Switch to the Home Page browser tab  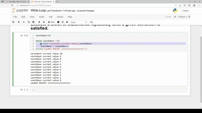point(17,2)
